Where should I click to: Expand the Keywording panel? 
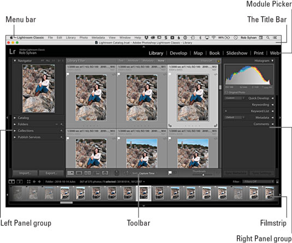click(x=272, y=105)
